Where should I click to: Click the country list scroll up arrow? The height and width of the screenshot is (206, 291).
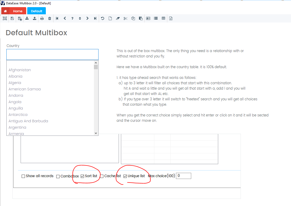(x=96, y=63)
